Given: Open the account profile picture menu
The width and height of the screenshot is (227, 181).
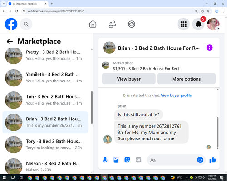Looking at the screenshot, I should coord(213,24).
